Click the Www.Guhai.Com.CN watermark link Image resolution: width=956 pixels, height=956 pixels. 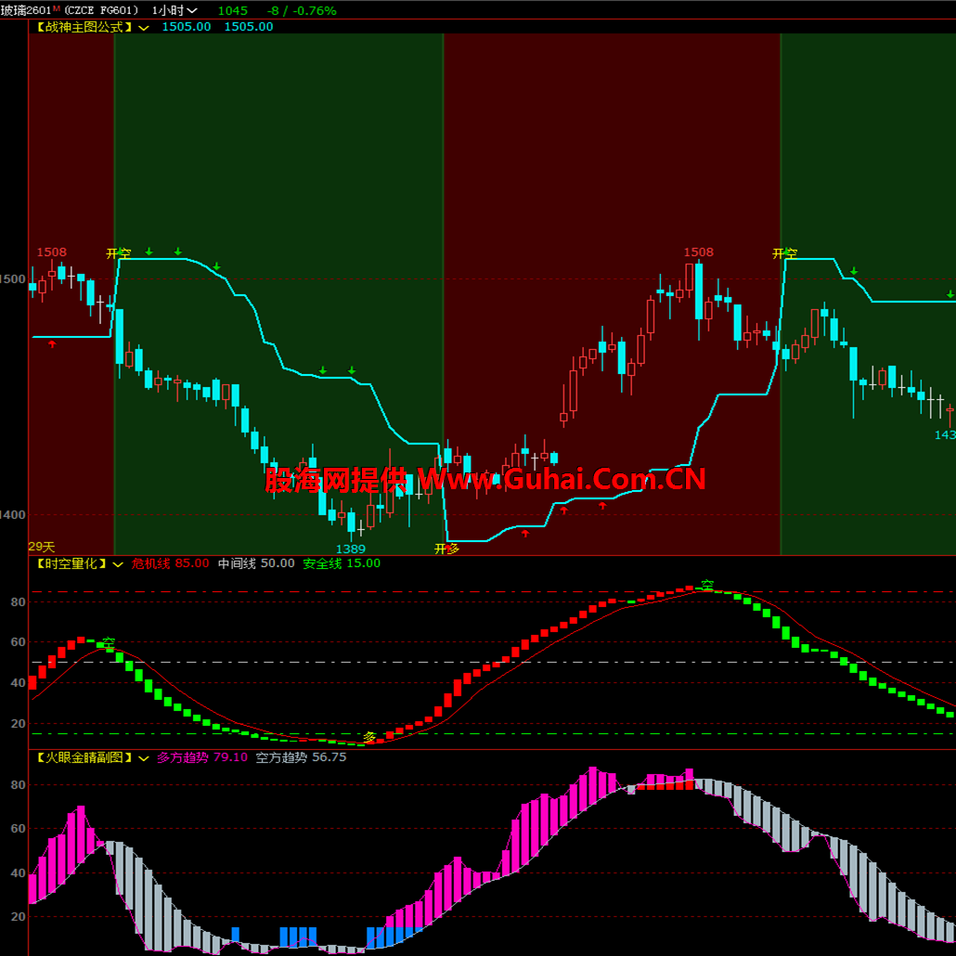(x=561, y=479)
